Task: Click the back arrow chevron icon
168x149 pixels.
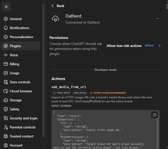Action: [x=52, y=6]
